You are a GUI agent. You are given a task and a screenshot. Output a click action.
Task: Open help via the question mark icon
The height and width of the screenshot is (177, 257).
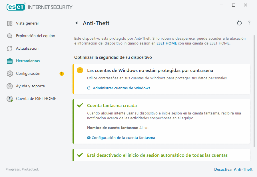249,23
